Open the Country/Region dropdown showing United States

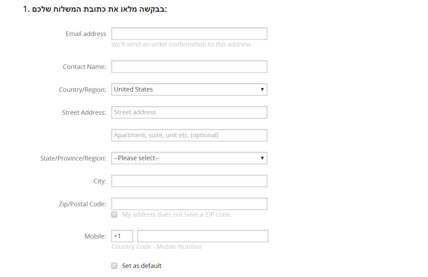[x=189, y=89]
